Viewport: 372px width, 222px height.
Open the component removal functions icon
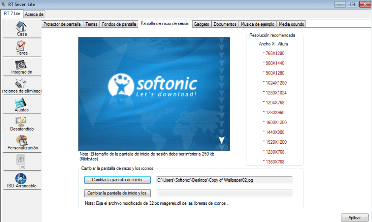(x=22, y=84)
